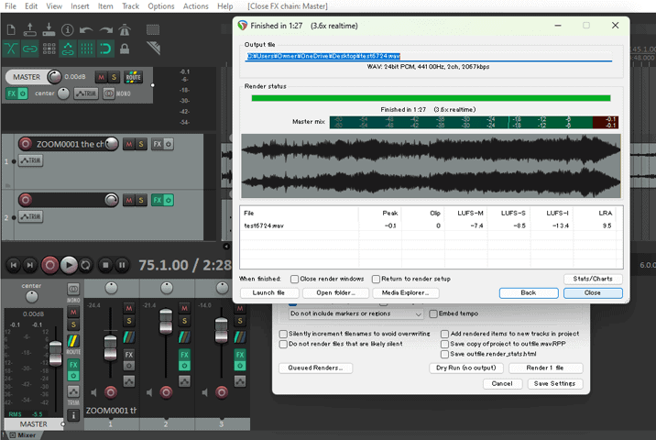Open the Options menu
This screenshot has width=656, height=440.
pyautogui.click(x=160, y=6)
